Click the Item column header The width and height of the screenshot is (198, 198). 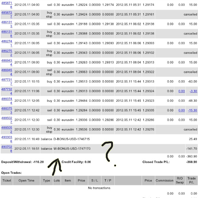(x=68, y=181)
